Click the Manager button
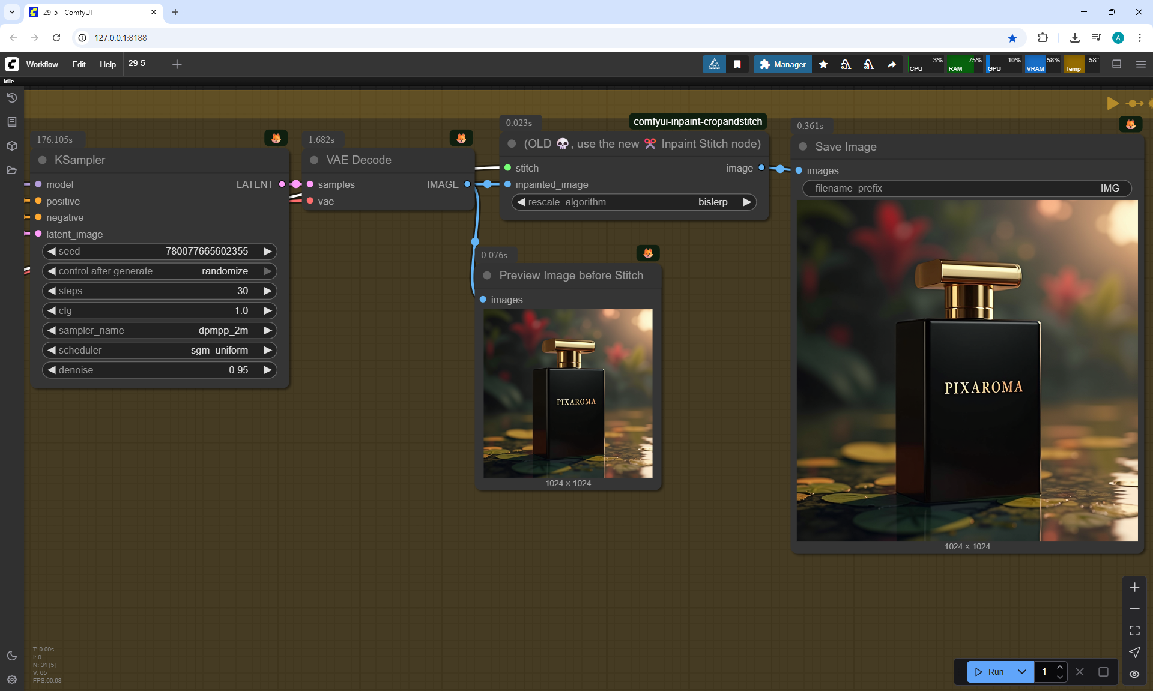The image size is (1153, 691). [782, 64]
